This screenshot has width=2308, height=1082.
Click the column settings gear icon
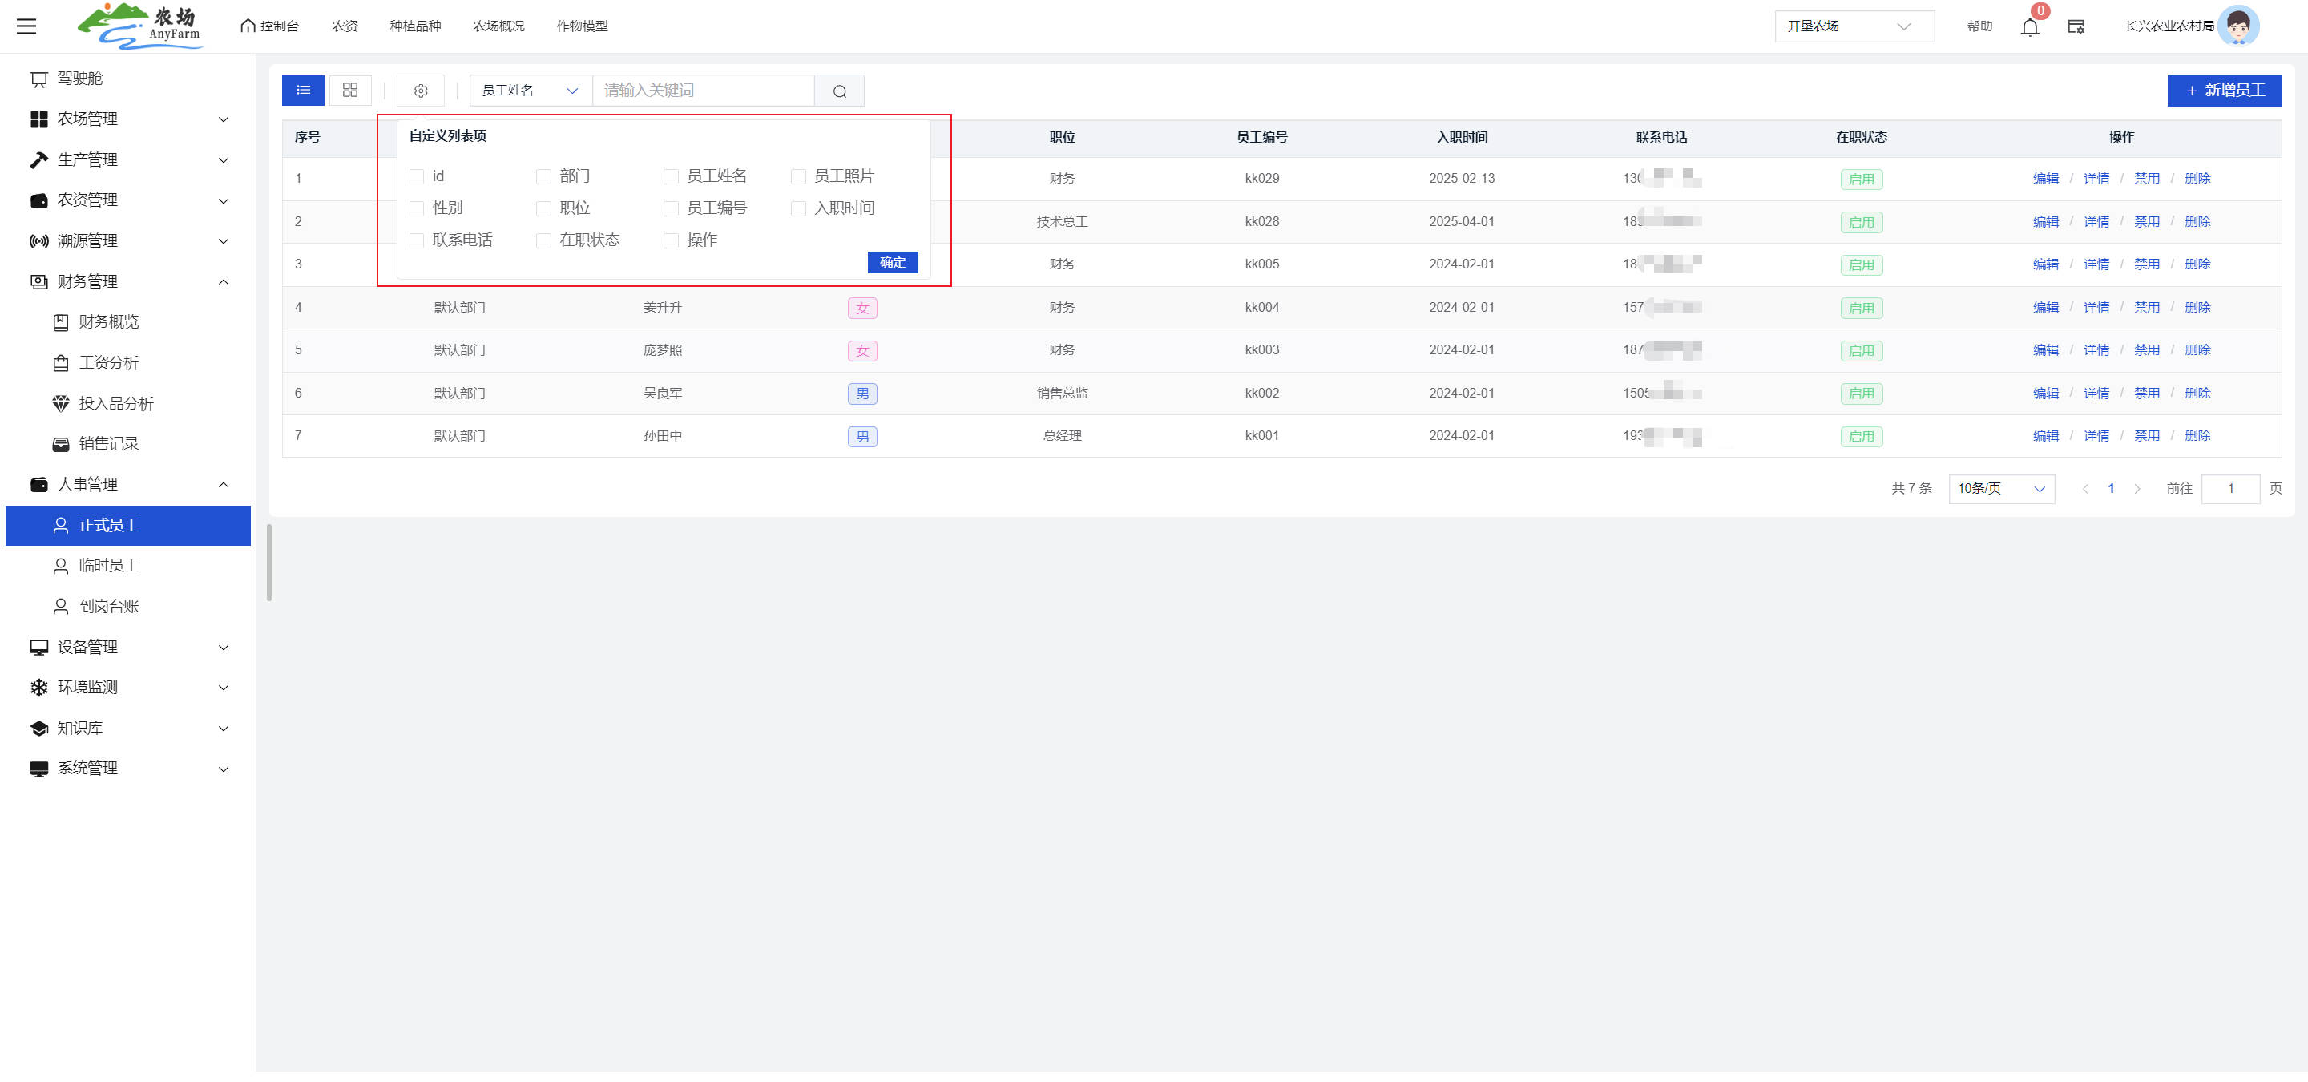tap(421, 91)
